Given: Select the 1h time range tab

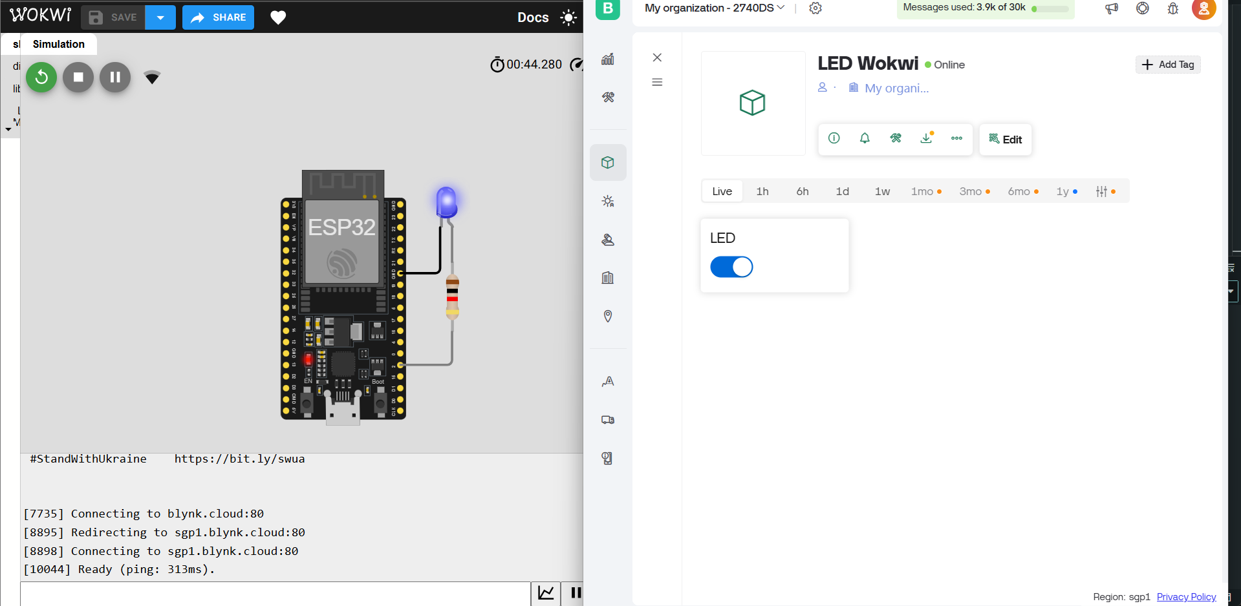Looking at the screenshot, I should 762,191.
